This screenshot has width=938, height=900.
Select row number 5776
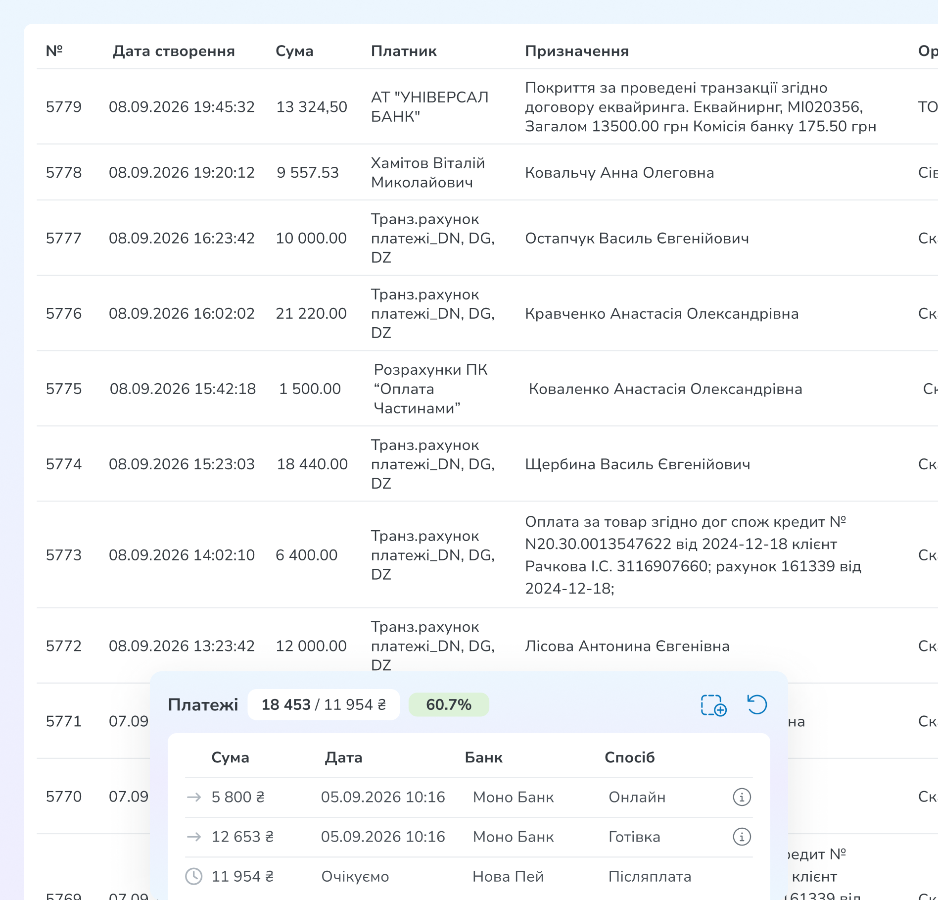[64, 313]
